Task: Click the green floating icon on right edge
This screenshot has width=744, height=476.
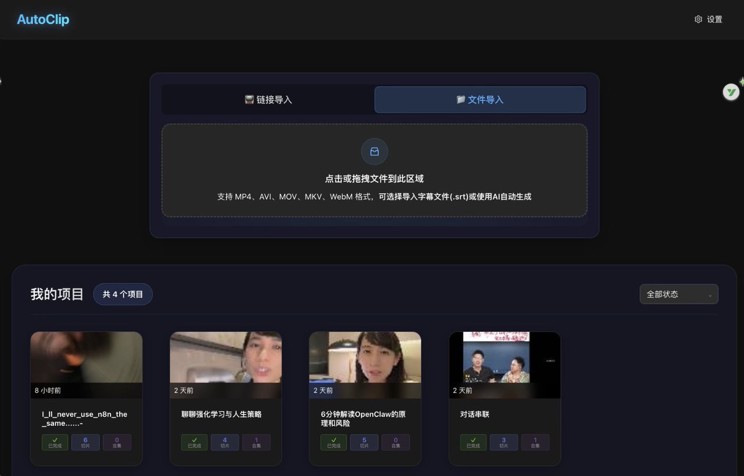Action: pos(730,92)
